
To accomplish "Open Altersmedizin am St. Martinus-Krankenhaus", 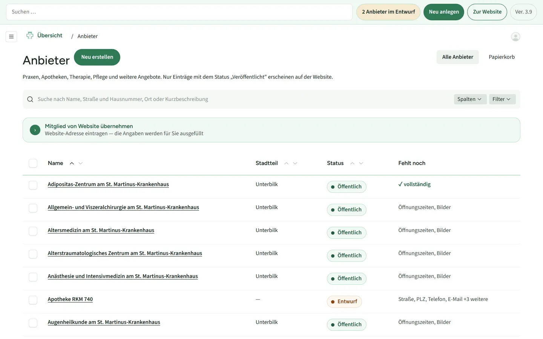I will 101,230.
